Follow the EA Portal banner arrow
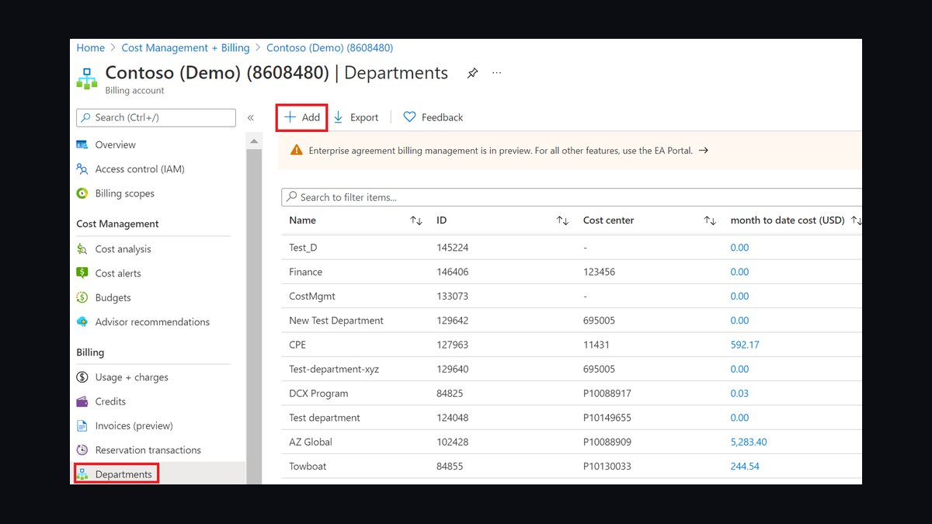Screen dimensions: 932x524 [704, 151]
